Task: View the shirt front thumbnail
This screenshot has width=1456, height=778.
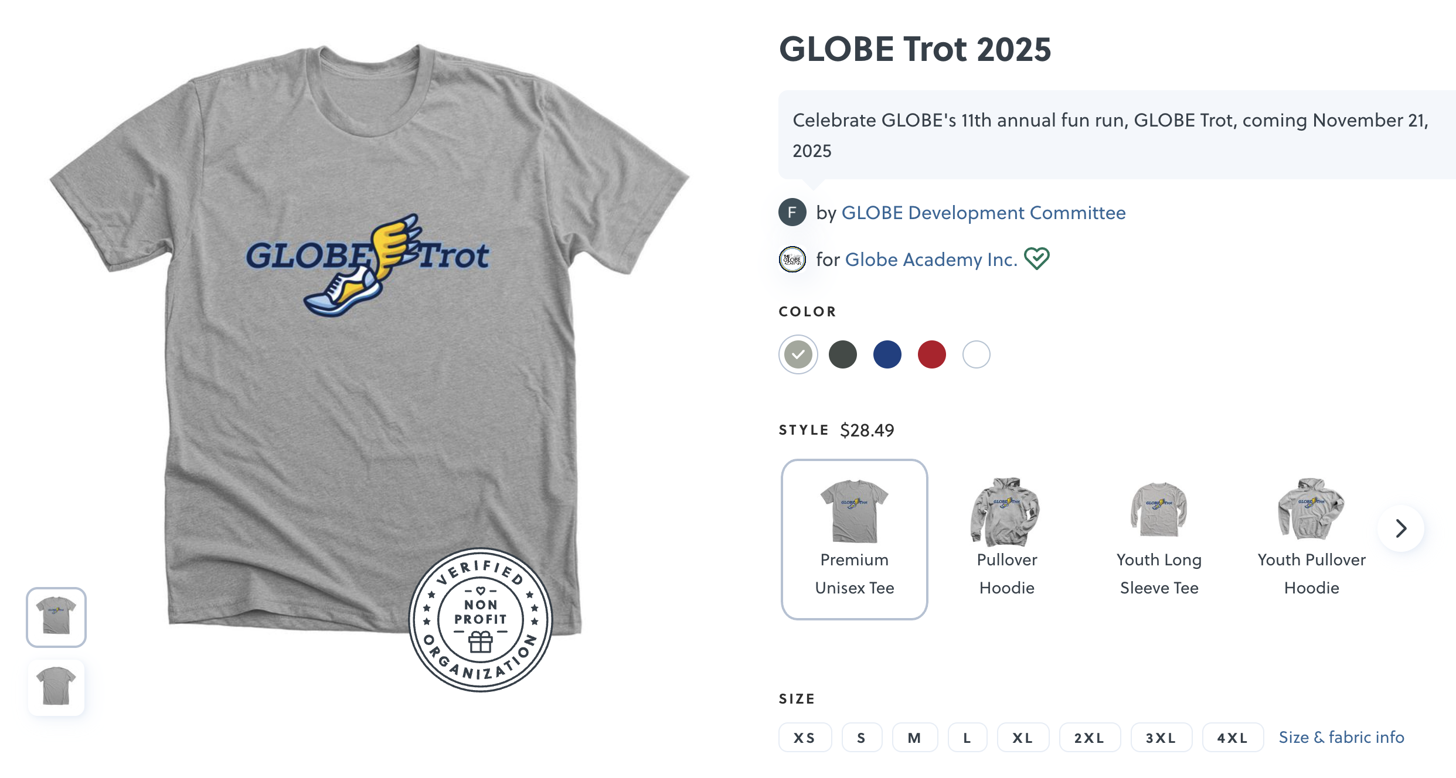Action: pyautogui.click(x=56, y=617)
